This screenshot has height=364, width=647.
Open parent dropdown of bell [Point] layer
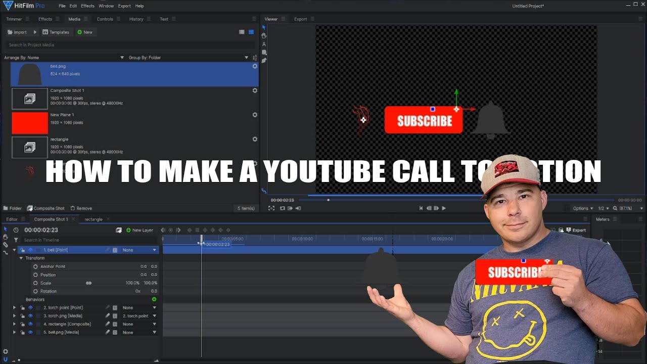[140, 250]
